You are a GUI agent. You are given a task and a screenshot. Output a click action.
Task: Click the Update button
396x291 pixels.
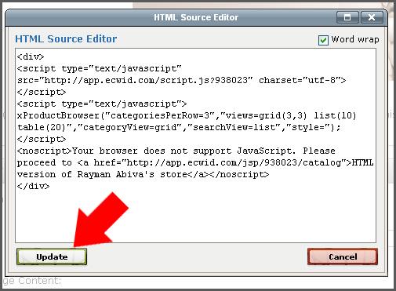point(52,256)
